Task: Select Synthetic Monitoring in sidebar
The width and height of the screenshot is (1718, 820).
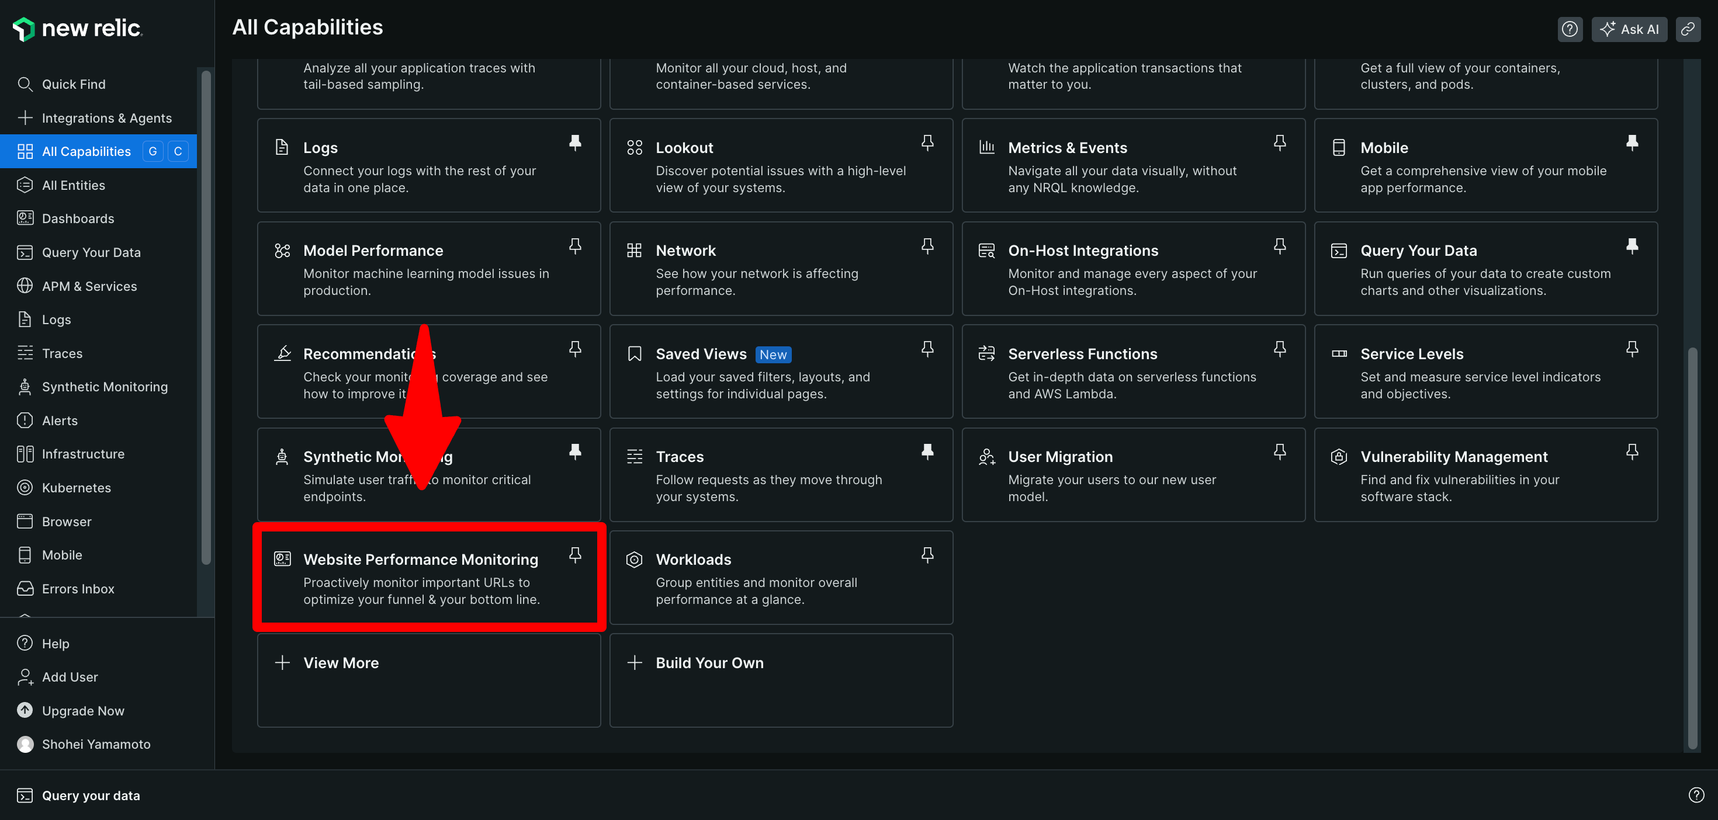Action: [105, 387]
